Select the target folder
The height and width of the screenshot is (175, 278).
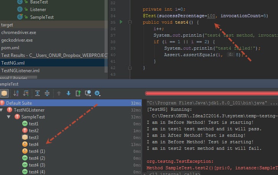point(7,25)
